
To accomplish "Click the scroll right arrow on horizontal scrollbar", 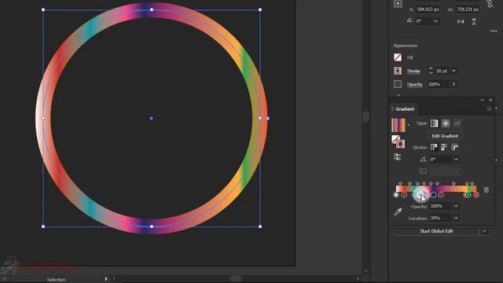I will 358,279.
